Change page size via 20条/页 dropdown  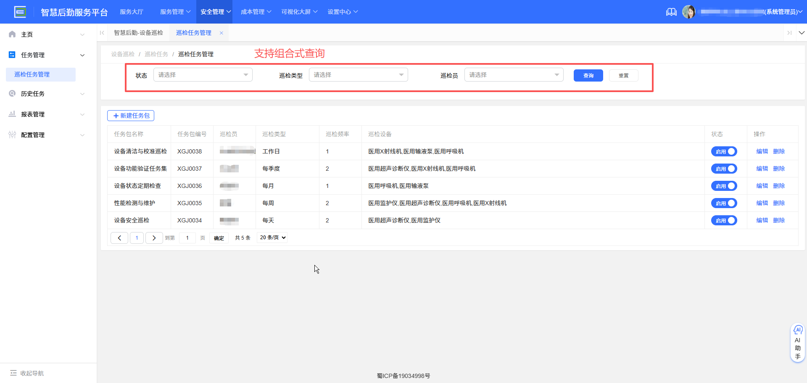272,237
